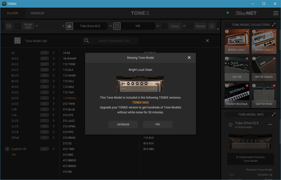This screenshot has height=180, width=281.
Task: Open the three-dot menu for Tube Drive DLX
Action: 270,125
